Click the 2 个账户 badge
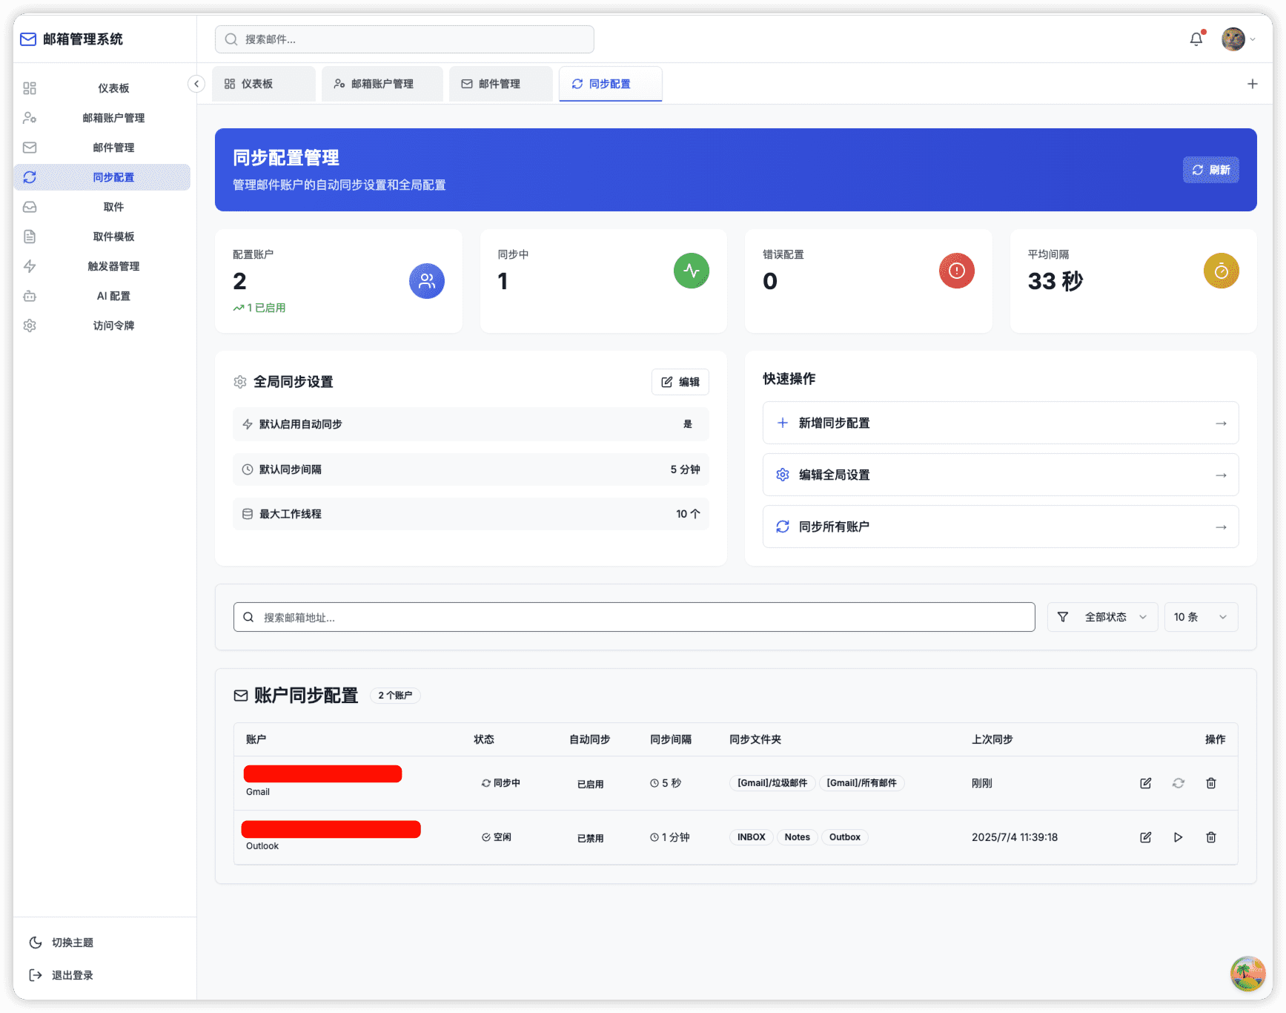This screenshot has width=1286, height=1013. coord(395,696)
